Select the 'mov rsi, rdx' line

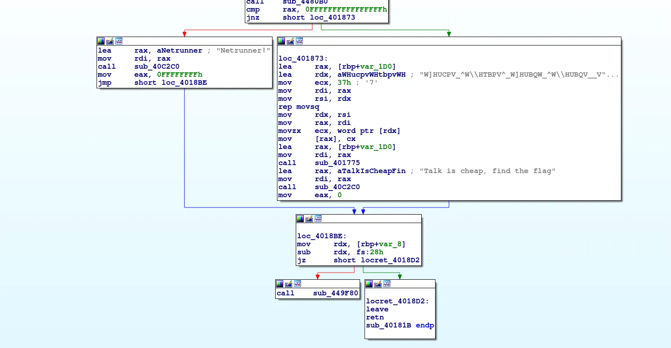click(x=315, y=99)
